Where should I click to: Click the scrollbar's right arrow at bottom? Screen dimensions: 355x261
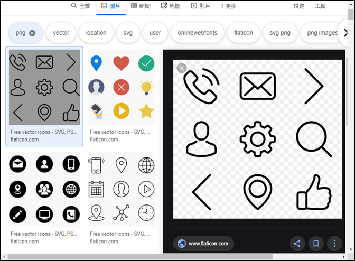tap(344, 257)
